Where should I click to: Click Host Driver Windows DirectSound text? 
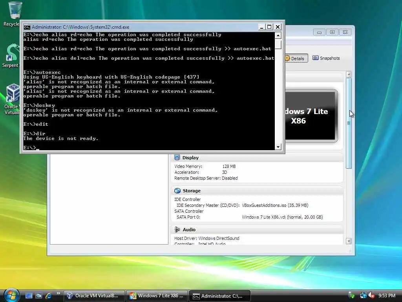coord(206,238)
